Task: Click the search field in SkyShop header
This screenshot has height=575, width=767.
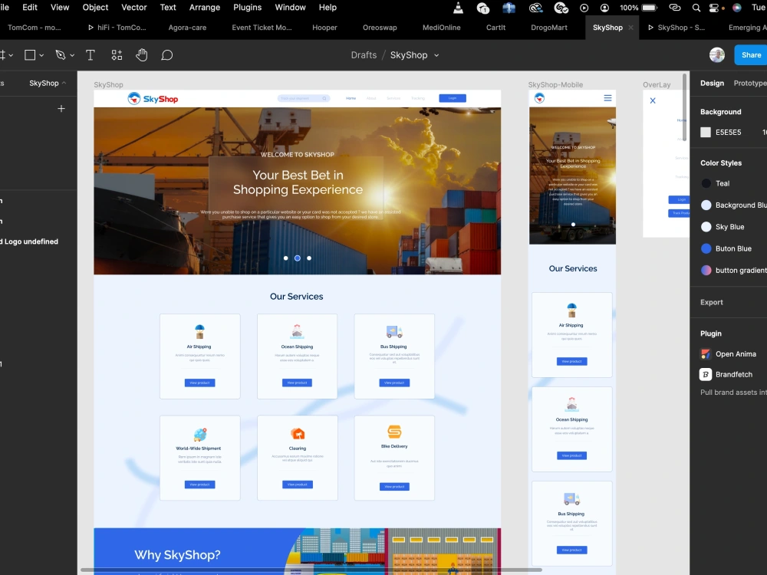Action: (x=304, y=98)
